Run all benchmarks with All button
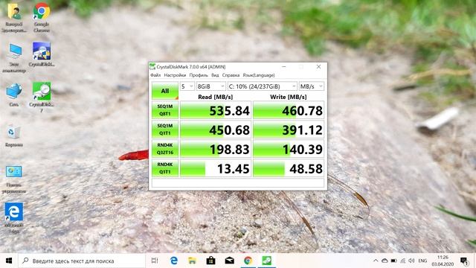Viewport: 476px width, 268px height. pos(165,91)
